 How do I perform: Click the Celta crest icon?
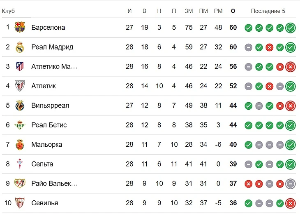click(19, 164)
